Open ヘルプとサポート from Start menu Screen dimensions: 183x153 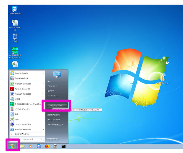[54, 119]
